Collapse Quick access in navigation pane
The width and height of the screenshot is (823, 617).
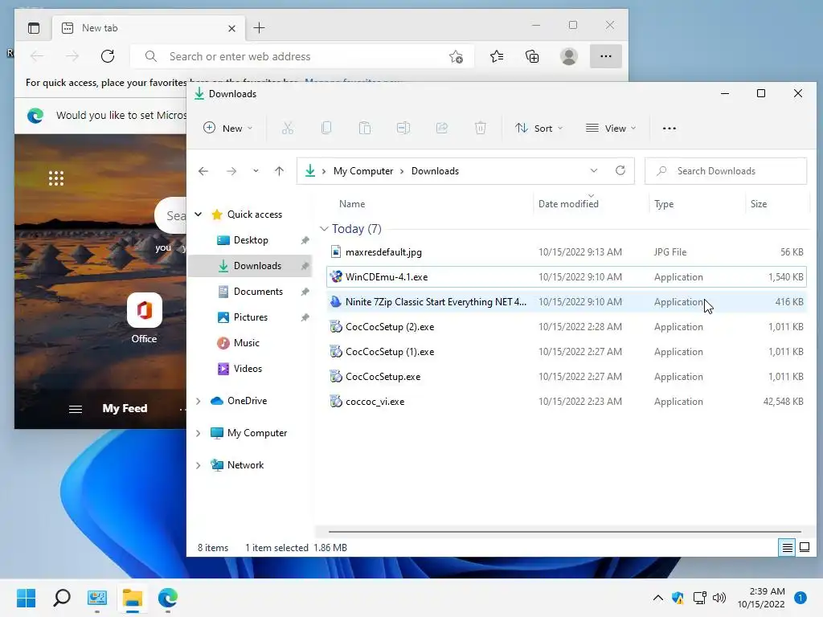tap(199, 214)
